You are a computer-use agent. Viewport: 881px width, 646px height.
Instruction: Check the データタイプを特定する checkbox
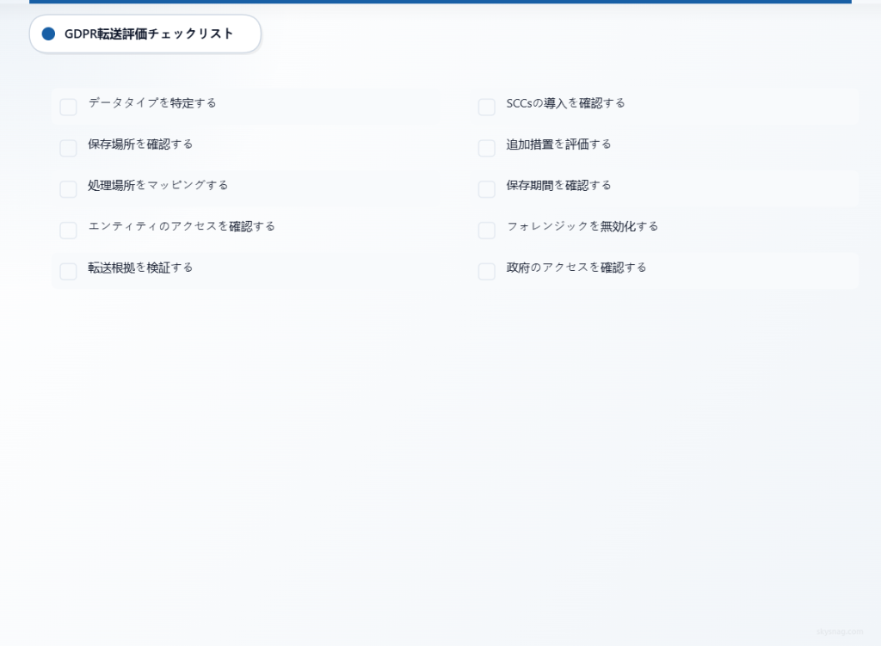click(68, 107)
